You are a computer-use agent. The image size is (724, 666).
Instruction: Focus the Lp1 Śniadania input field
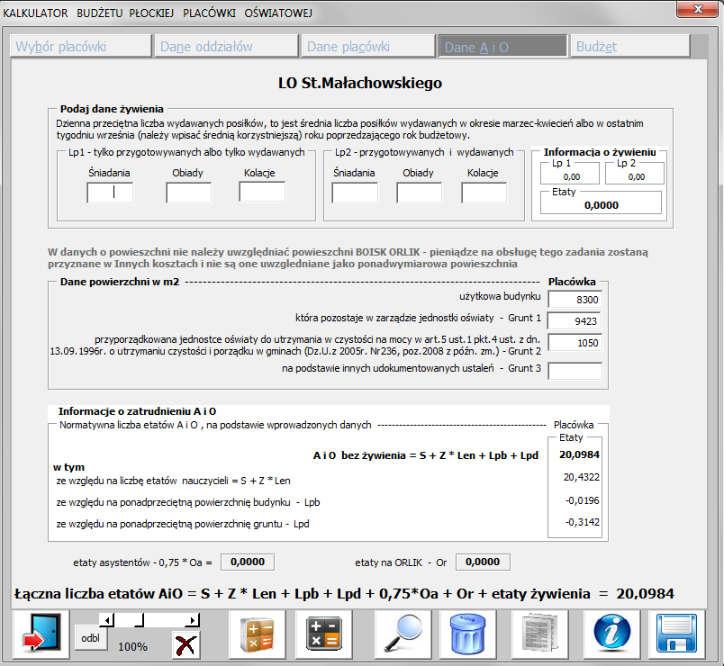110,193
